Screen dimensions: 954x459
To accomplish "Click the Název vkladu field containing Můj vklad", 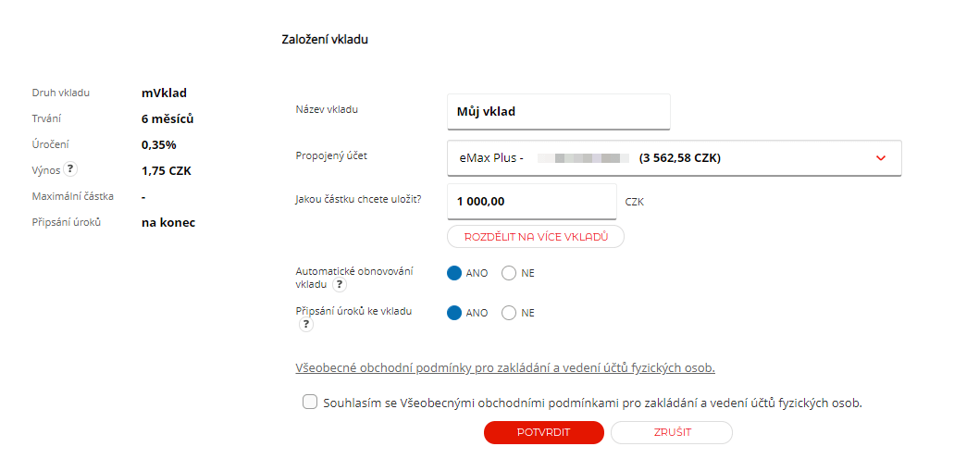I will (x=559, y=111).
